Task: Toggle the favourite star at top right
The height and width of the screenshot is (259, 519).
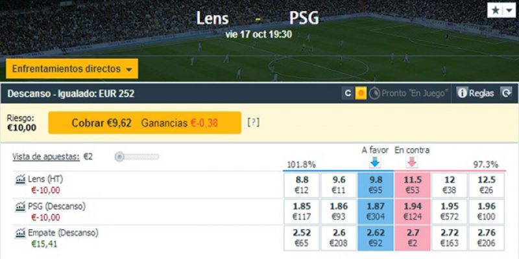Action: click(495, 11)
